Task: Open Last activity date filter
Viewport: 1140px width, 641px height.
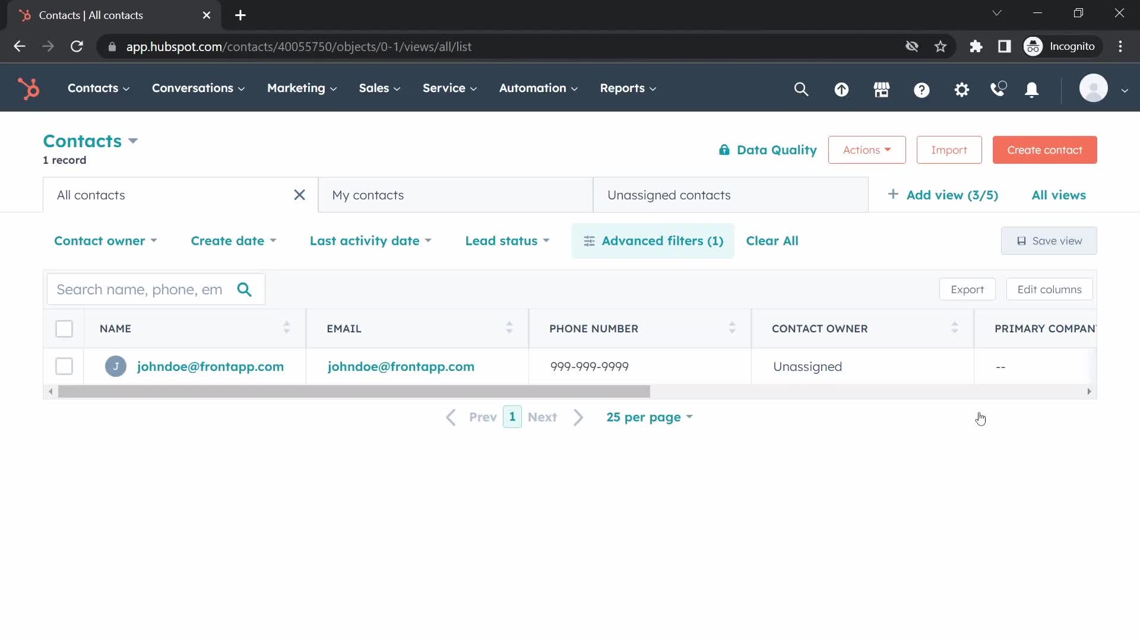Action: 370,241
